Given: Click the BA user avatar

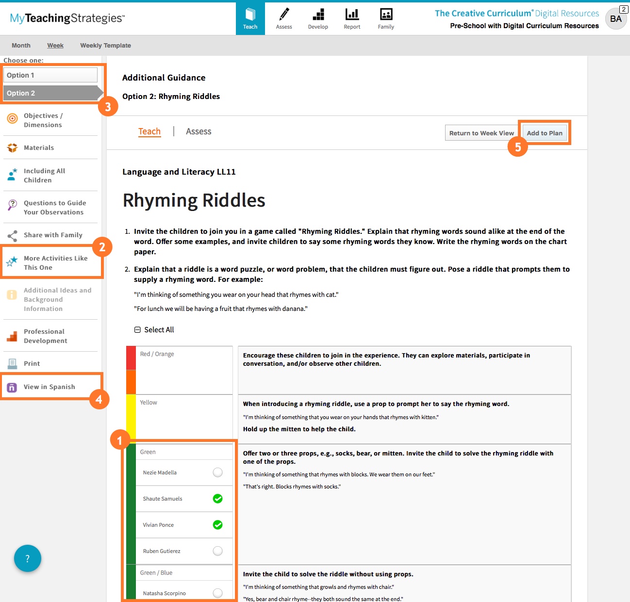Looking at the screenshot, I should [615, 19].
